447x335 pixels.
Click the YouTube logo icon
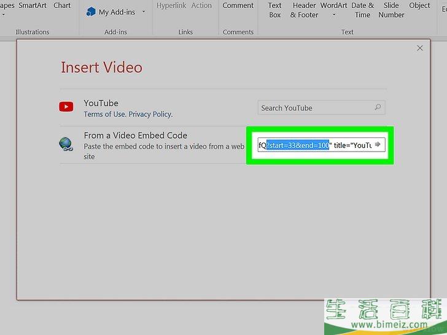(x=66, y=107)
